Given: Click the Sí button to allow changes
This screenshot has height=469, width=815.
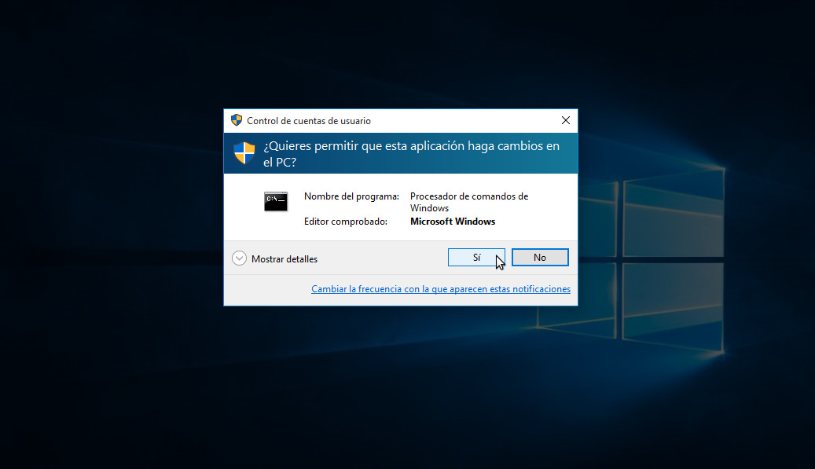Looking at the screenshot, I should (x=475, y=258).
